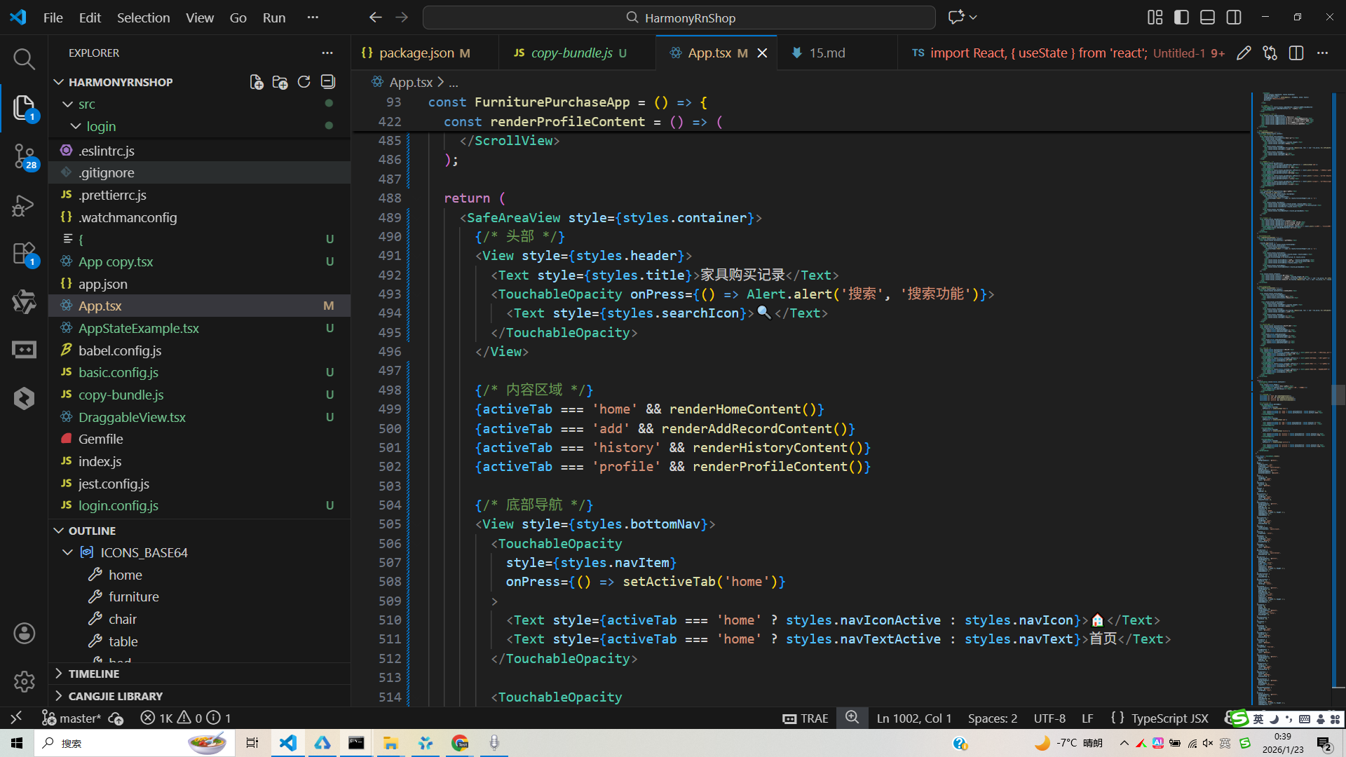Open Source Control view with 28 changes

click(x=24, y=156)
